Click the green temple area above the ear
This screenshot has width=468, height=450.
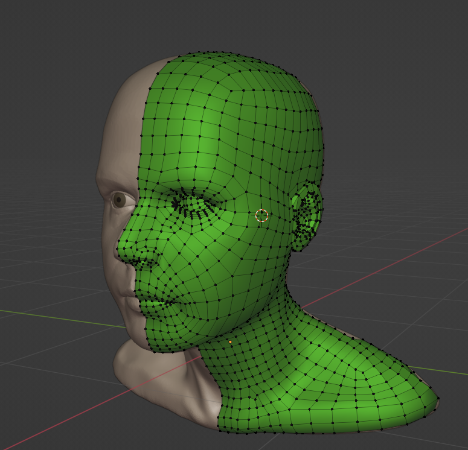click(284, 169)
